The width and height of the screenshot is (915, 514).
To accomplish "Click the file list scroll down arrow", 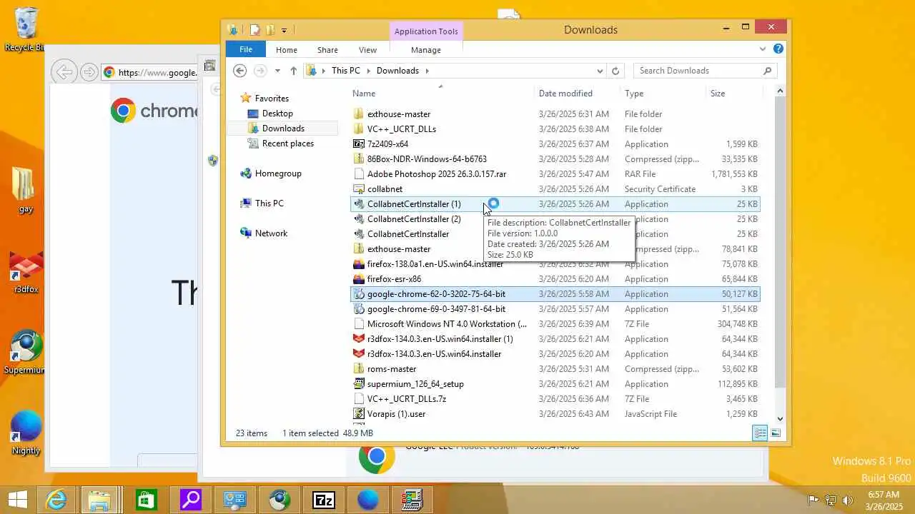I will [780, 419].
